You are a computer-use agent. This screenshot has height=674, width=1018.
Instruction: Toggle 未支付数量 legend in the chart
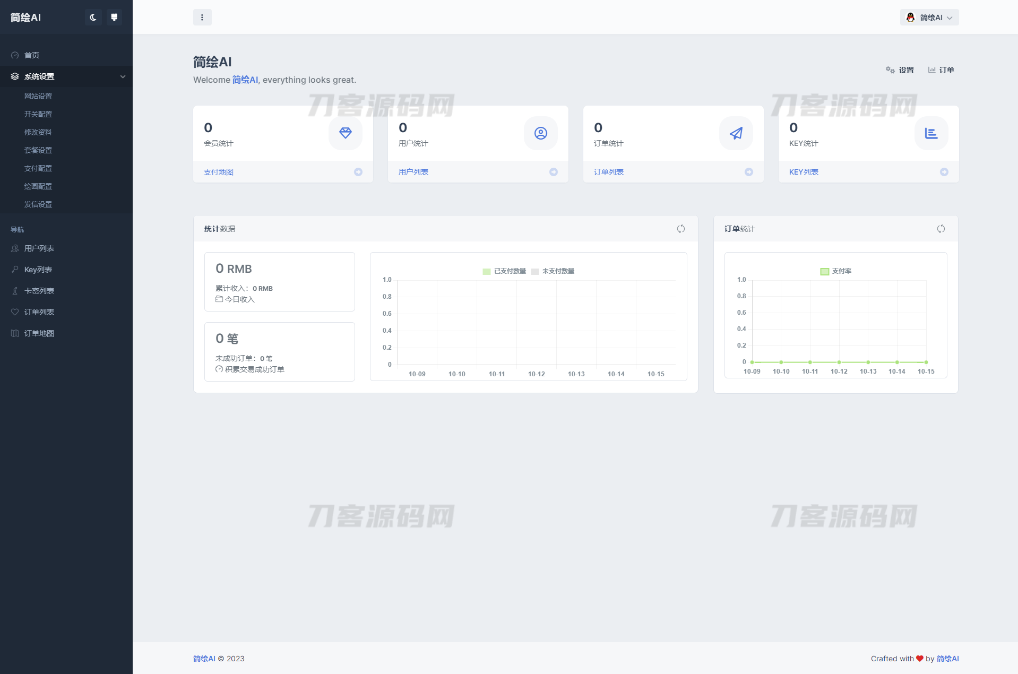pyautogui.click(x=553, y=271)
